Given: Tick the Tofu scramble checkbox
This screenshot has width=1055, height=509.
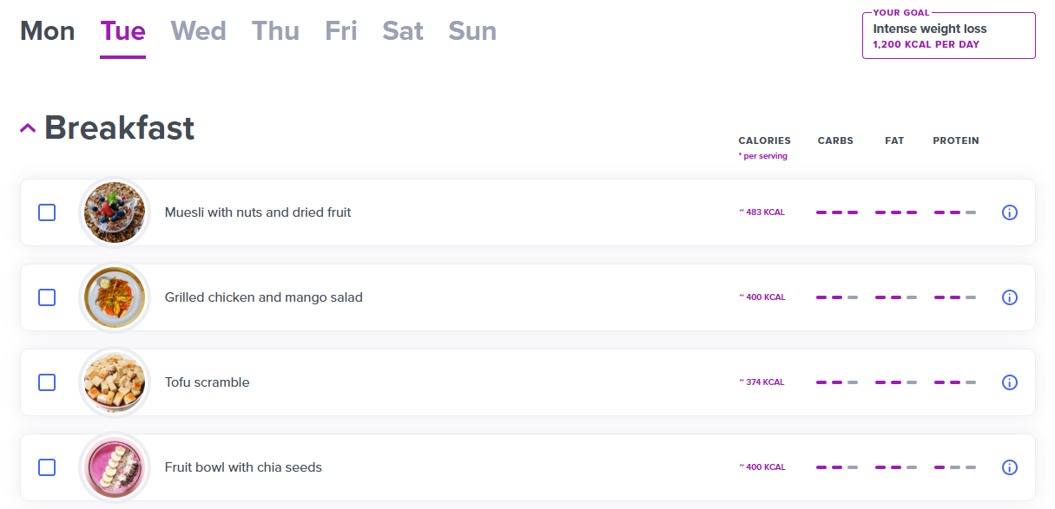Looking at the screenshot, I should 47,382.
